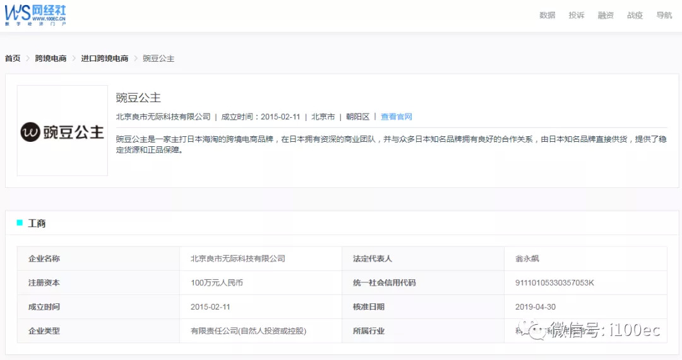The width and height of the screenshot is (682, 360).
Task: Click the 网经社 logo in the header
Action: pos(35,15)
